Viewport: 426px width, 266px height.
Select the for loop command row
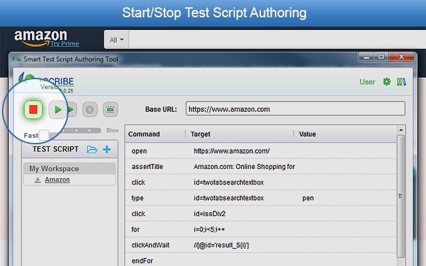261,229
